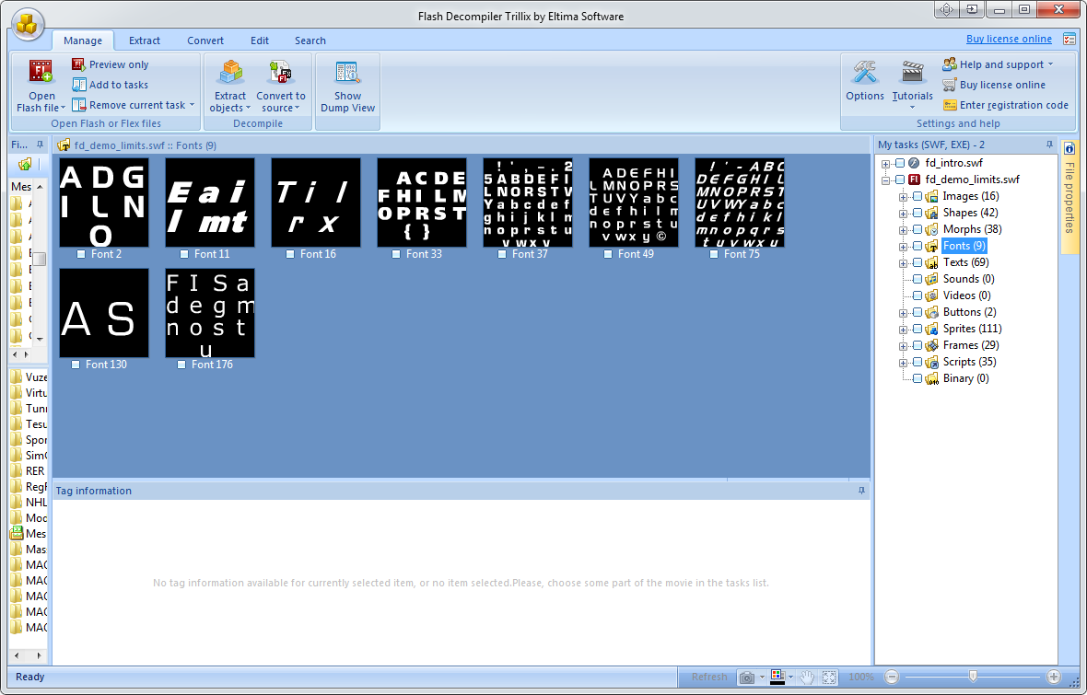
Task: Tick the checkbox for Font 37
Action: click(502, 254)
